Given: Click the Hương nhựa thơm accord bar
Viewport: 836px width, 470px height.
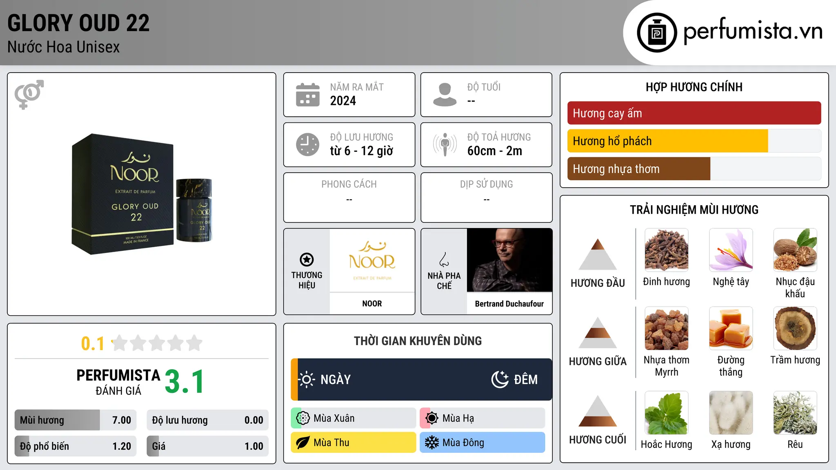Looking at the screenshot, I should point(694,168).
